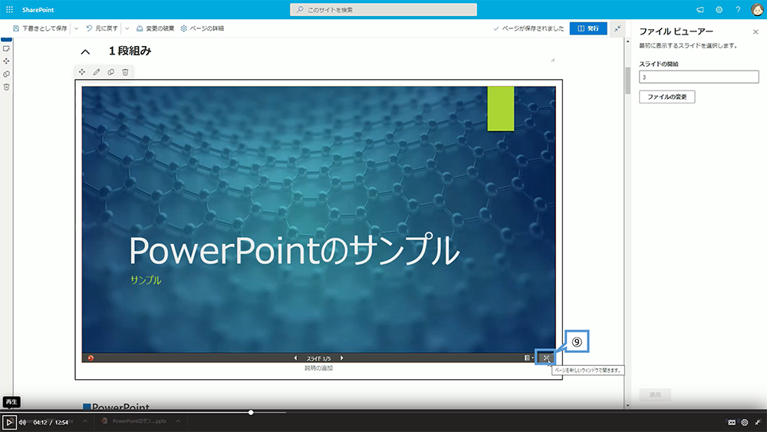Click the move section icon in left rail
The width and height of the screenshot is (767, 432).
coord(6,61)
